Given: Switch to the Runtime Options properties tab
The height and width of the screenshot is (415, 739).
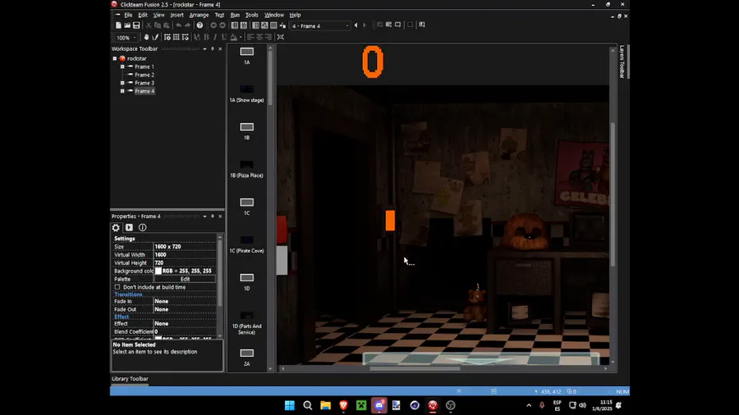Looking at the screenshot, I should point(129,228).
